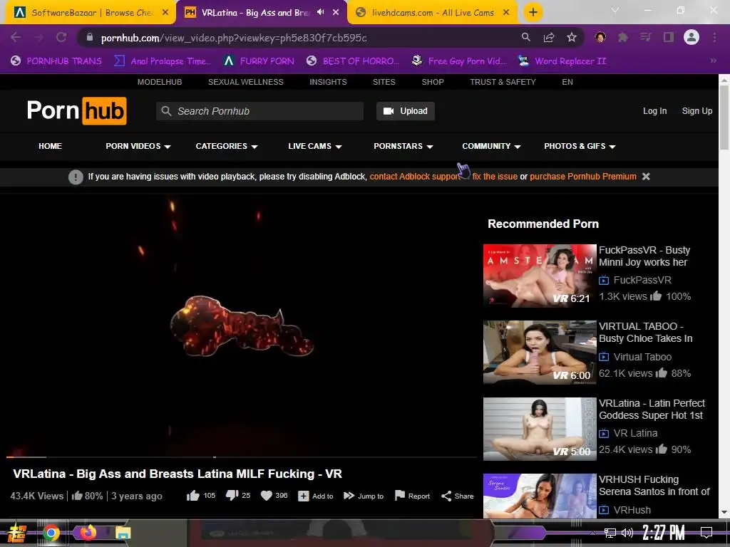The width and height of the screenshot is (730, 547).
Task: Click the Share icon under the video
Action: tap(446, 496)
